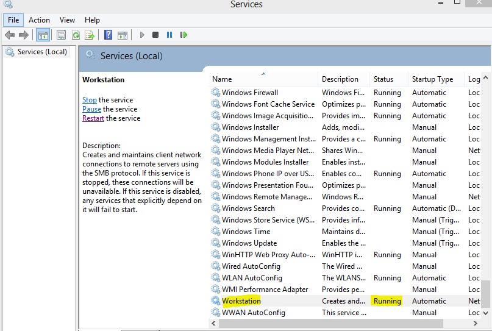The width and height of the screenshot is (492, 331).
Task: Click 'This service ...' description of WWAN AutoConfig
Action: pyautogui.click(x=344, y=312)
